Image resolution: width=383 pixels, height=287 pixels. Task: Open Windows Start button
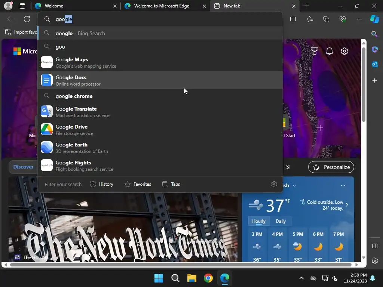tap(159, 278)
